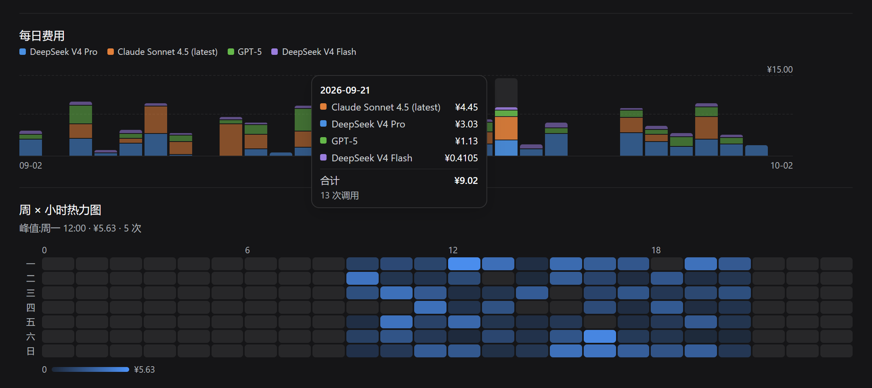The image size is (872, 388).
Task: Select the heatmap cell for 周三 at 10:00
Action: [396, 293]
